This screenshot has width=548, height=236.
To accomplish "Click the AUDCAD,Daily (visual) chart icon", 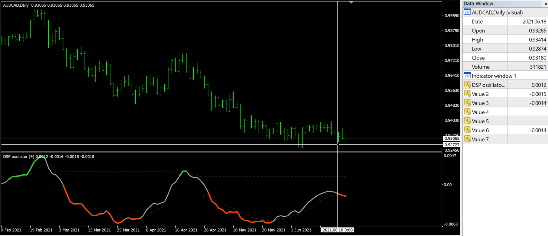I will pos(467,12).
